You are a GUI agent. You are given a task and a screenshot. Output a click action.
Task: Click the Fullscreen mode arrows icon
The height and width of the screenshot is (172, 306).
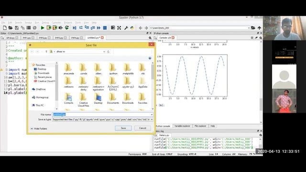tap(119, 28)
